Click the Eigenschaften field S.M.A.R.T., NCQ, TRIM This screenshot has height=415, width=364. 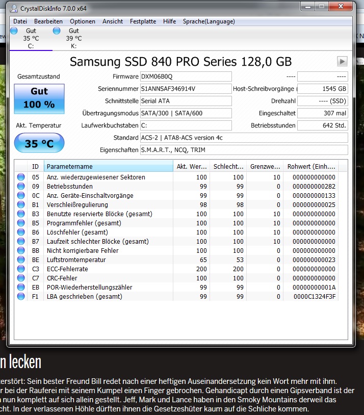click(x=244, y=150)
